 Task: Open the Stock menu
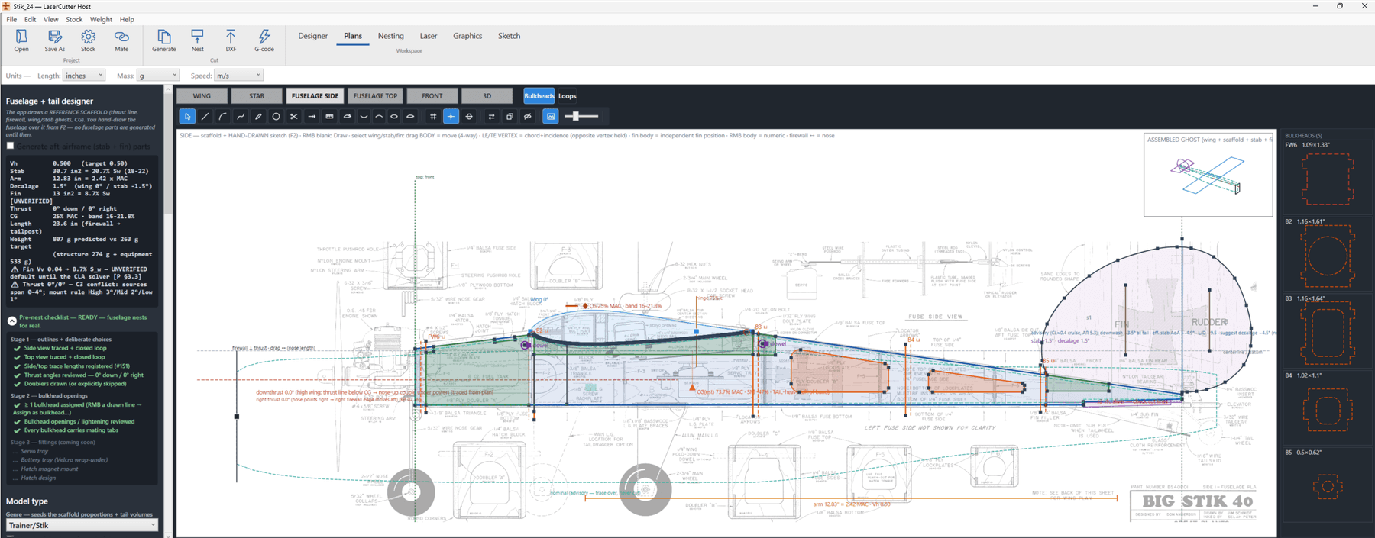[74, 19]
